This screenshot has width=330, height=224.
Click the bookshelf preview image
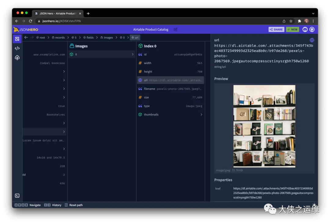click(x=264, y=126)
